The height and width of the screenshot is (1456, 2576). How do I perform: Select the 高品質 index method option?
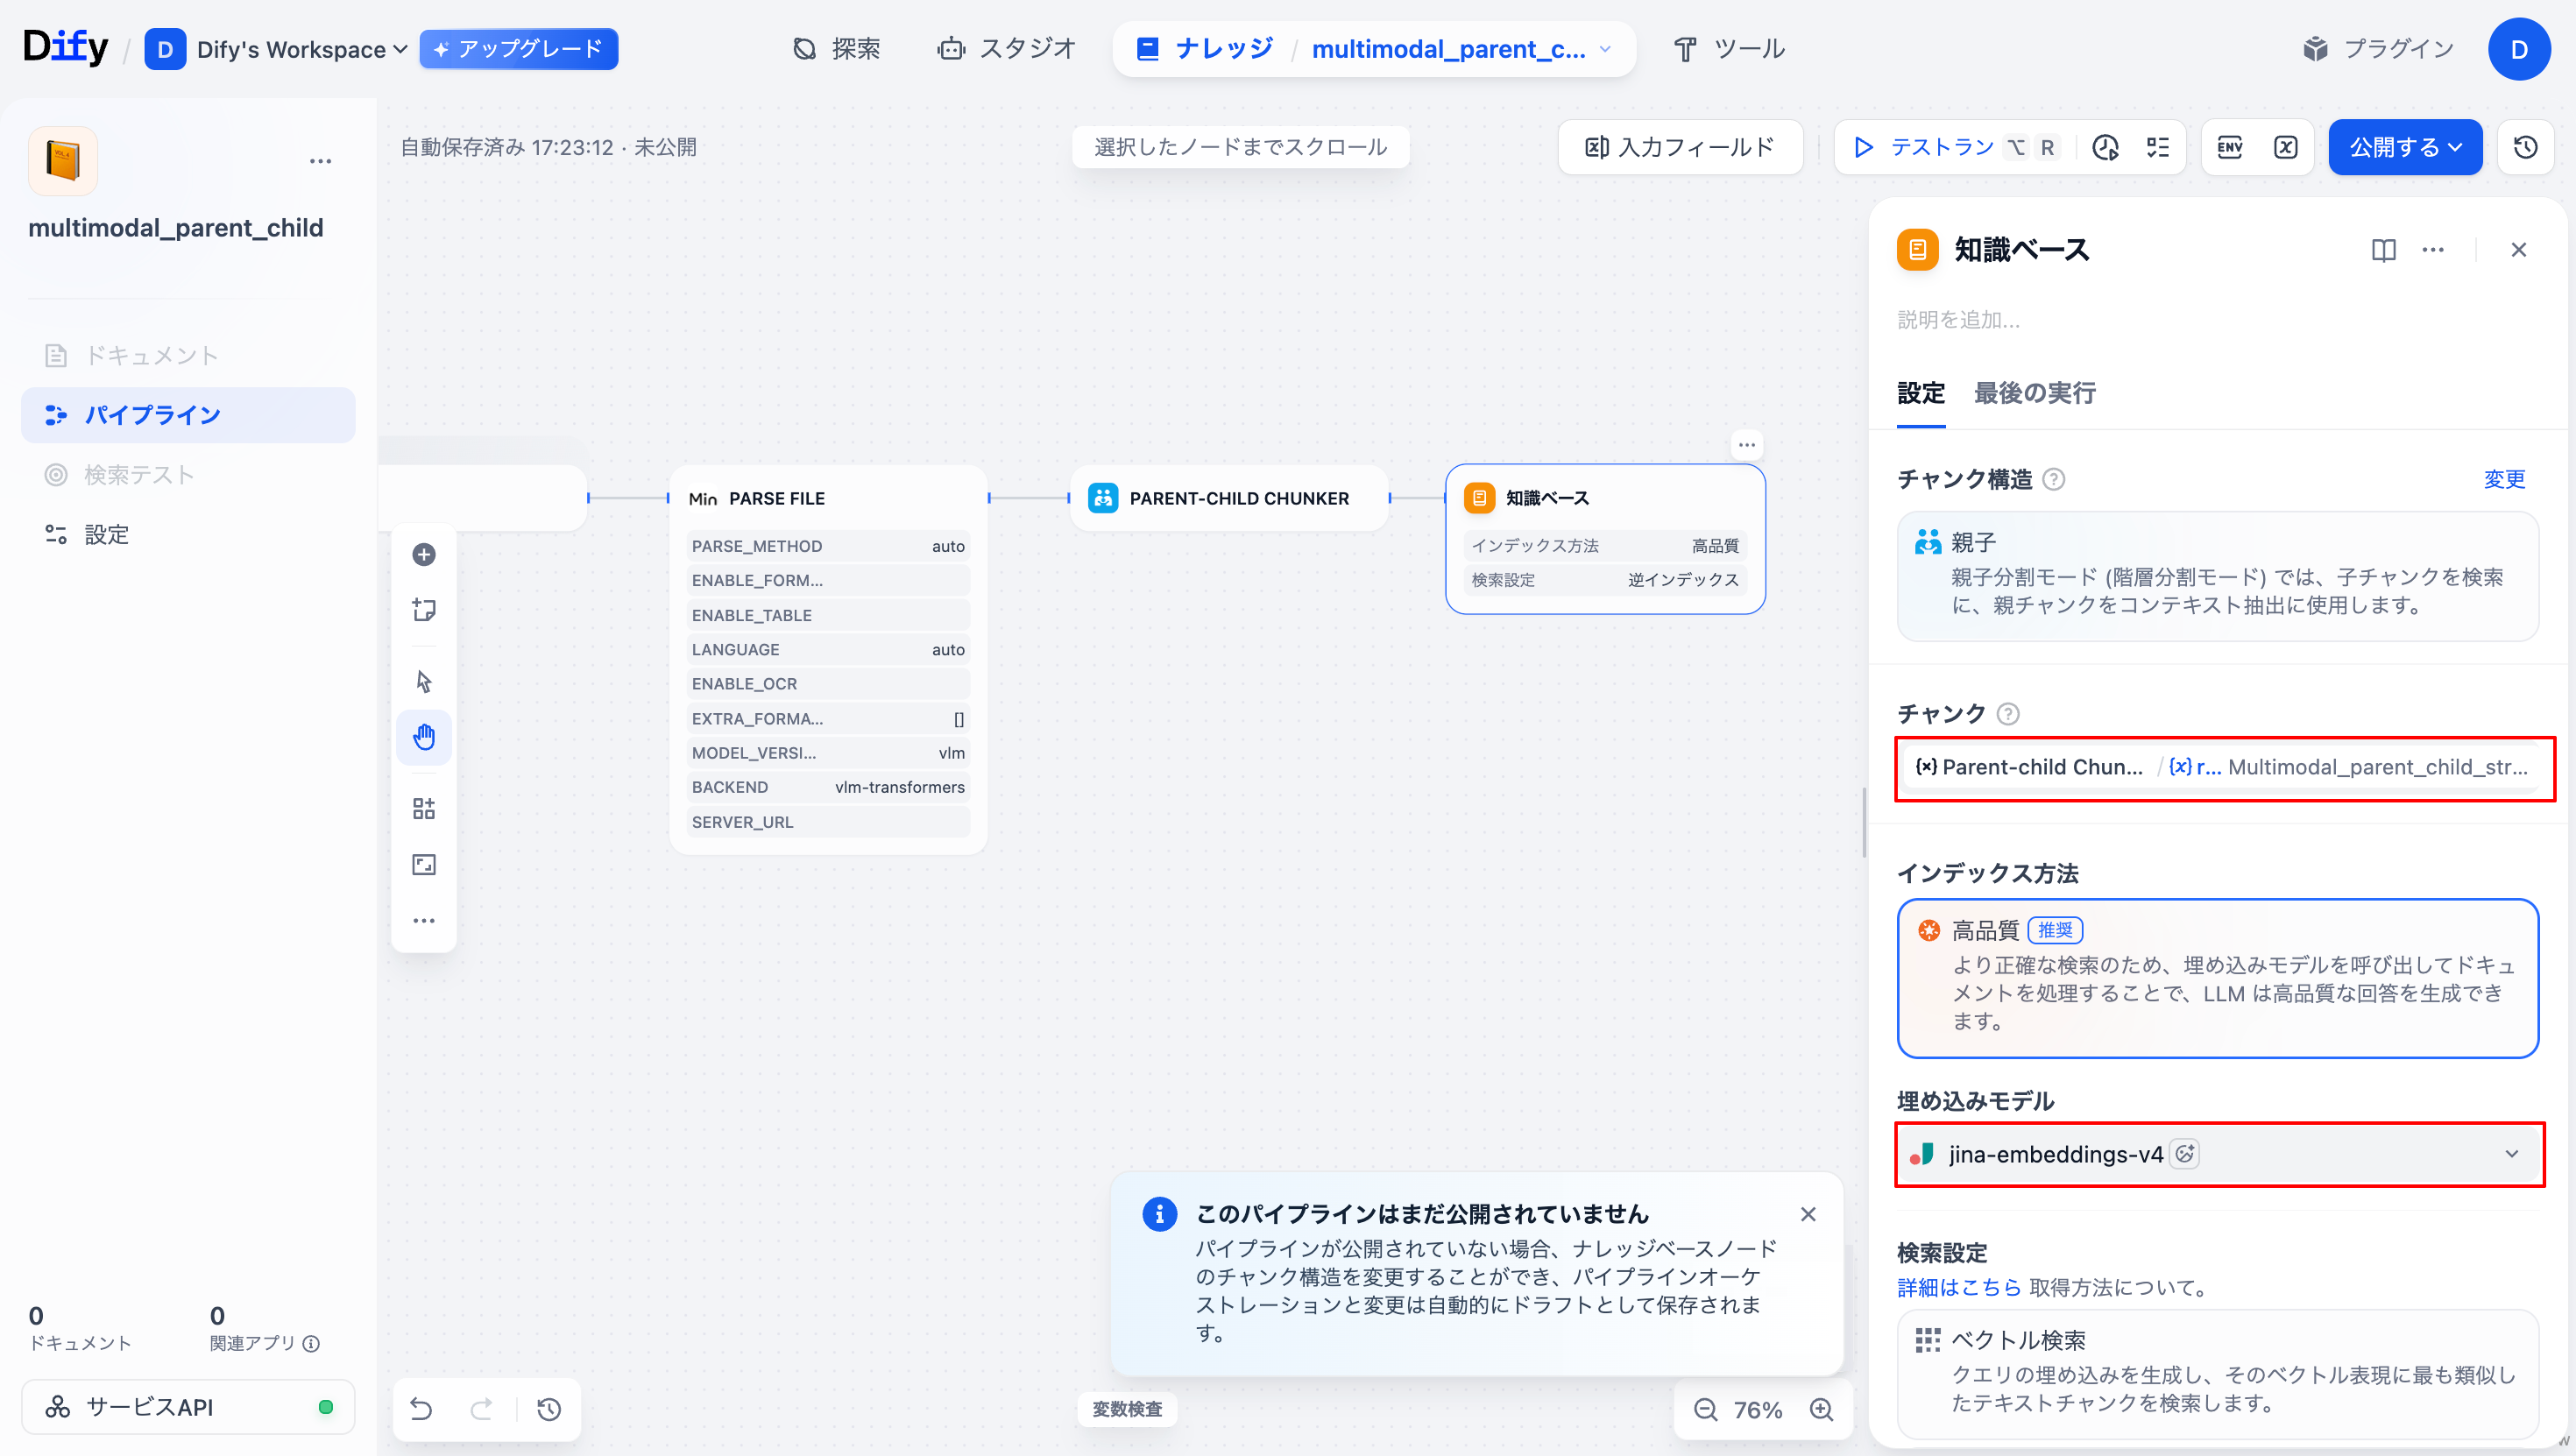(2217, 977)
